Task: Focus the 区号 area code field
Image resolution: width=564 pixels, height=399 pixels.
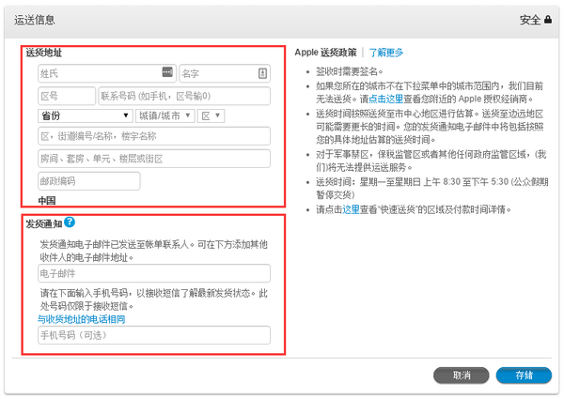Action: tap(67, 96)
